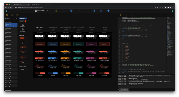Select Generic MIDI #10 device
Image resolution: width=179 pixels, height=97 pixels.
click(x=11, y=61)
